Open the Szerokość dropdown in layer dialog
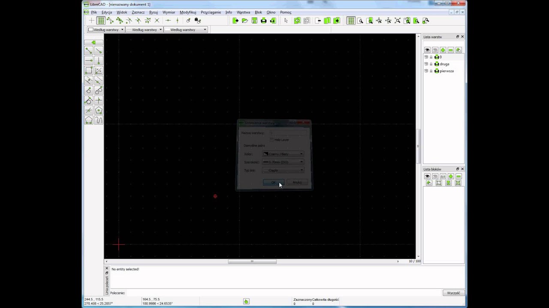The width and height of the screenshot is (549, 308). (283, 162)
